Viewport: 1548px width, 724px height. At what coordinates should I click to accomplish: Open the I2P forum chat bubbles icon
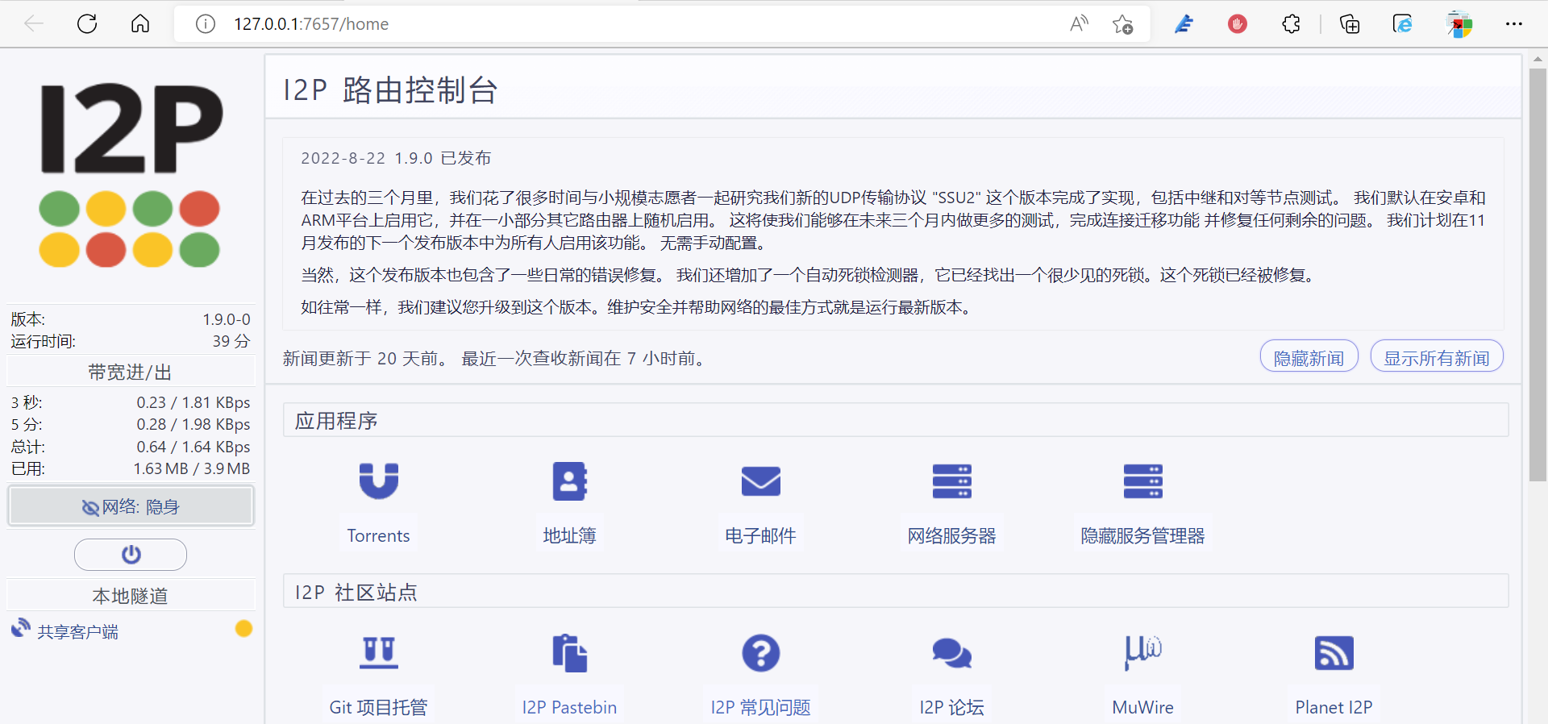(951, 653)
